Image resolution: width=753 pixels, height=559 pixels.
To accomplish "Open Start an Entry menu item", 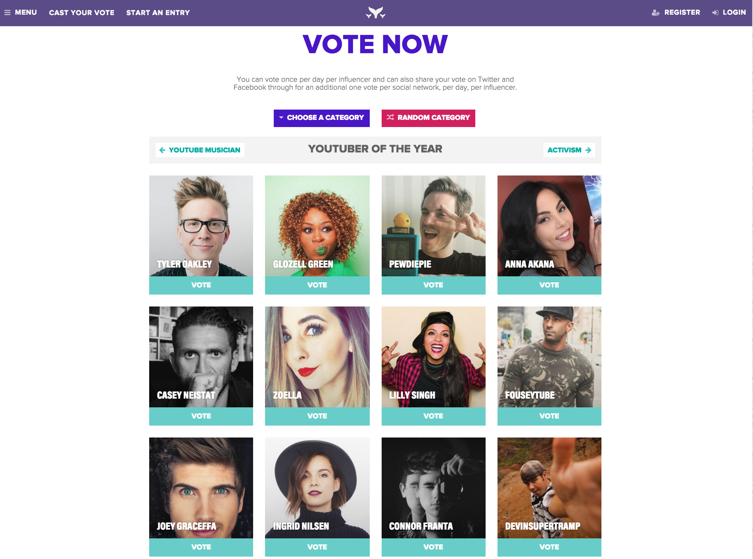I will coord(158,13).
